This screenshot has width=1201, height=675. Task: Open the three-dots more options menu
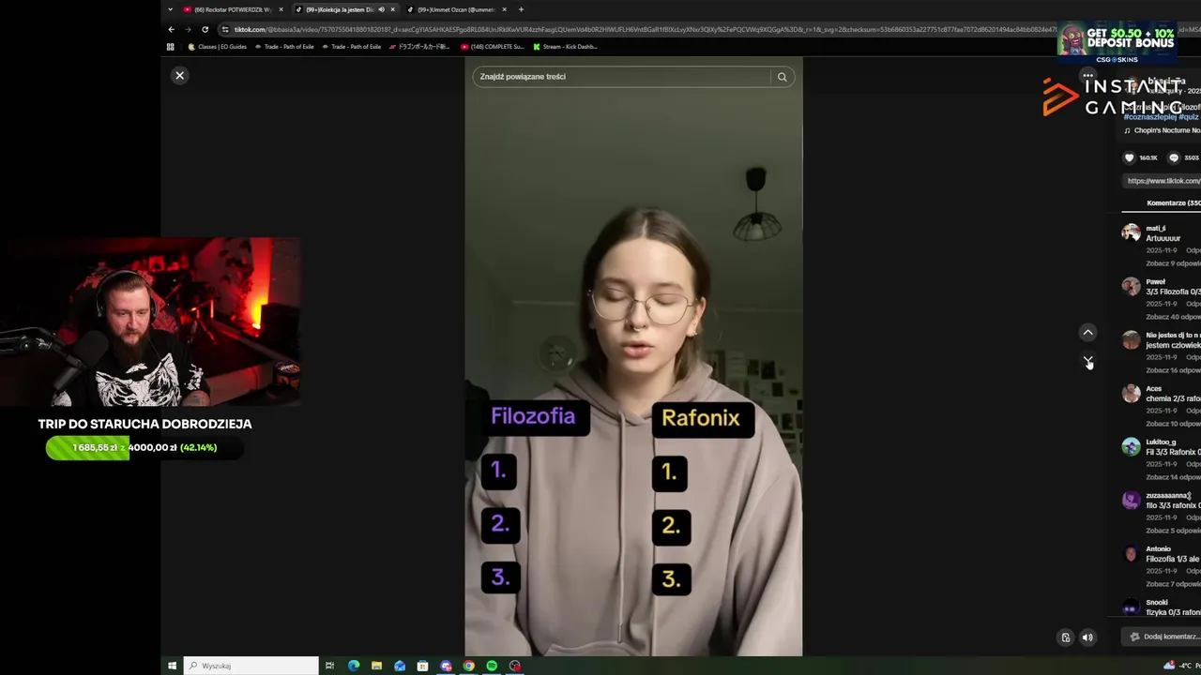click(x=1087, y=75)
